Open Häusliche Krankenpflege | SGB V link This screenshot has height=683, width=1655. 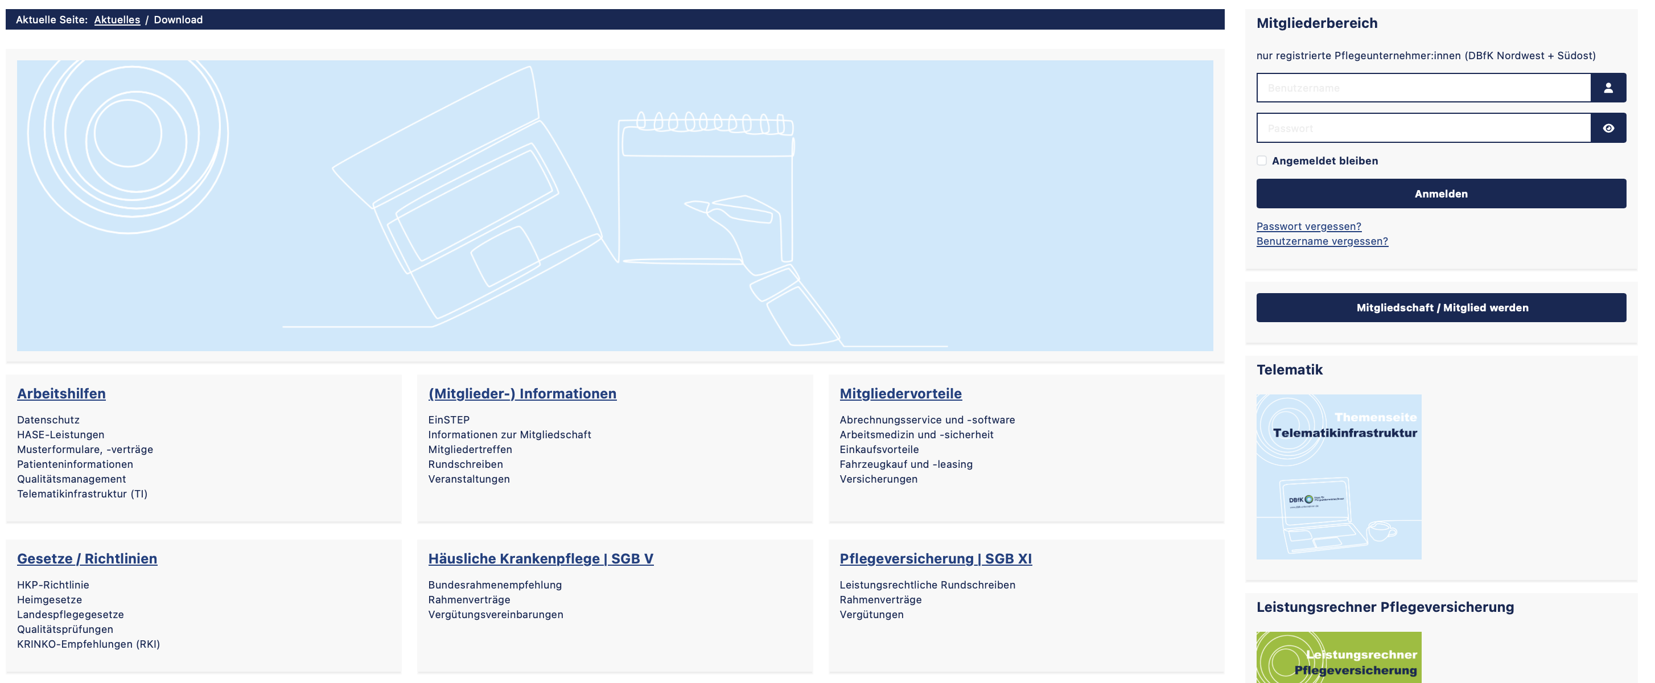(x=541, y=558)
